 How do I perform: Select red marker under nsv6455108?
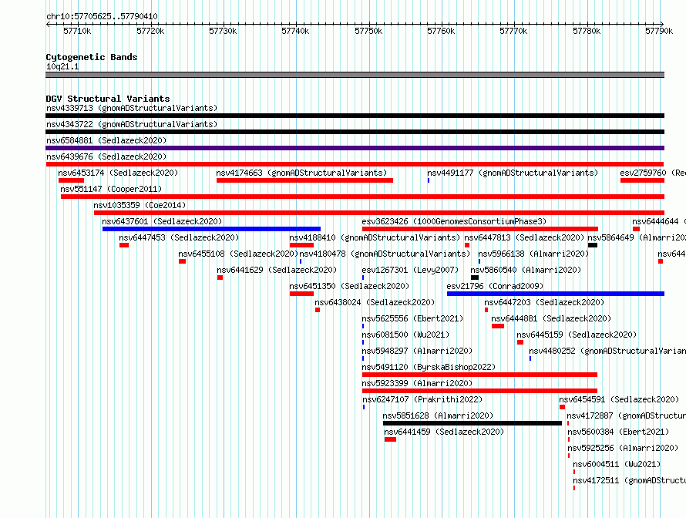[x=183, y=261]
